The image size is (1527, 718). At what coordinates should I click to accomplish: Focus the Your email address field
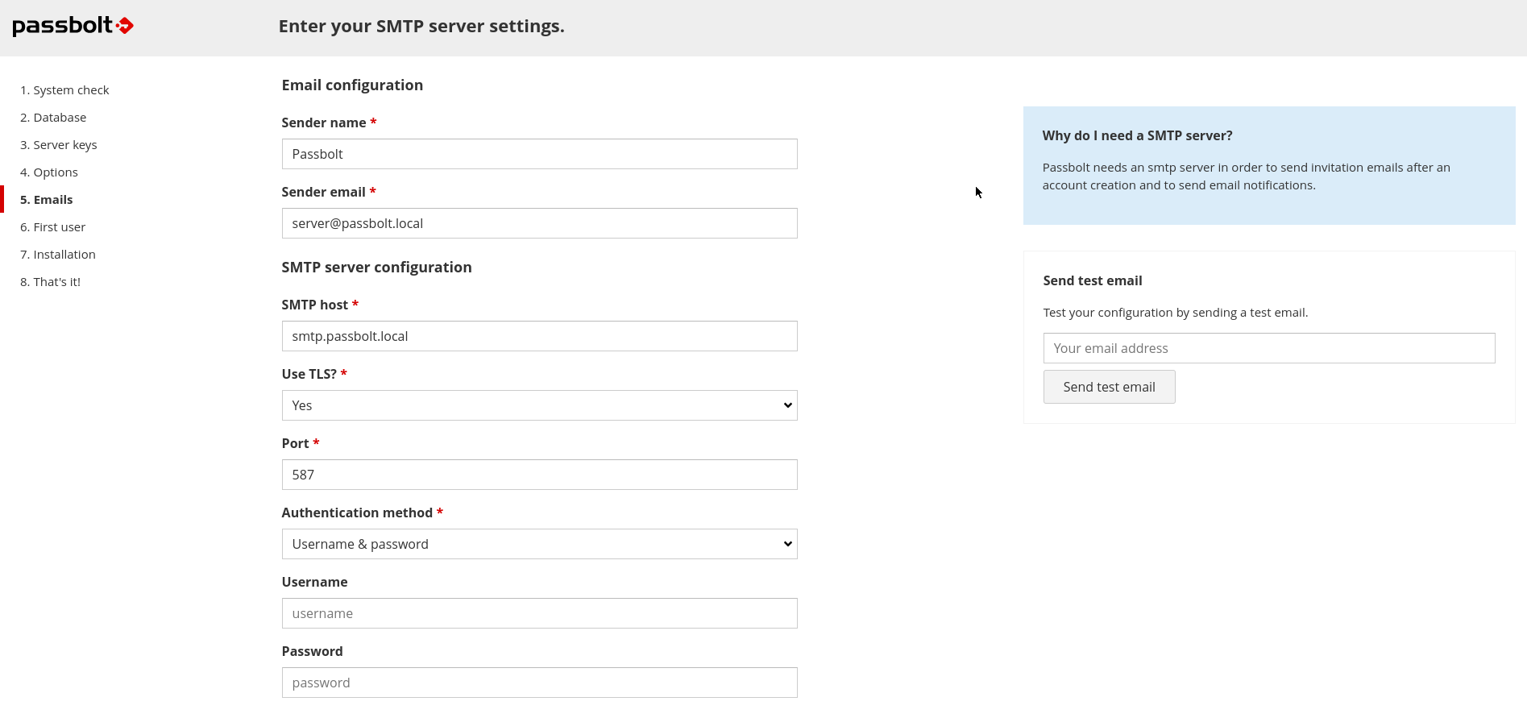pyautogui.click(x=1269, y=348)
